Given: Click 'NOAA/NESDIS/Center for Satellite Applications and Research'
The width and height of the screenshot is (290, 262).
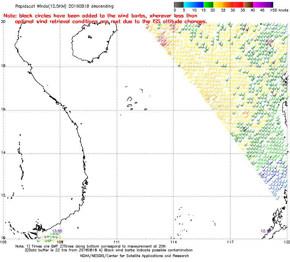Looking at the screenshot, I should 134,256.
